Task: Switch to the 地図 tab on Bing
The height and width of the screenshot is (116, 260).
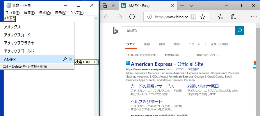Action: (177, 44)
